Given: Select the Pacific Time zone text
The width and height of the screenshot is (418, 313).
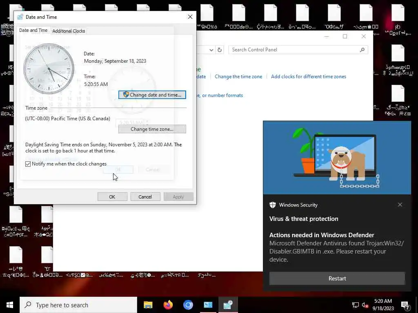Looking at the screenshot, I should click(67, 119).
